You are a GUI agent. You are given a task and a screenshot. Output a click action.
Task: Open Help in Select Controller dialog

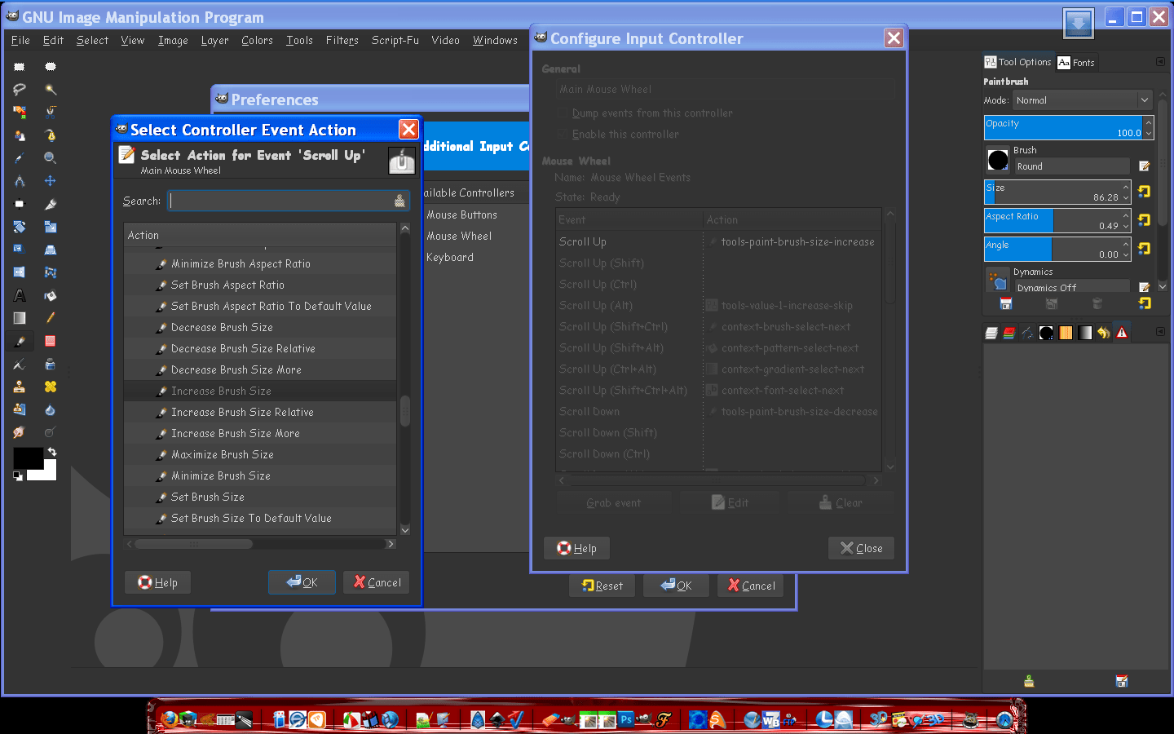157,582
